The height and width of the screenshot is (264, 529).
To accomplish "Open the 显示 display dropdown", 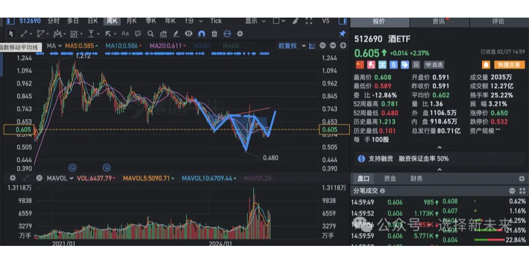I will coord(254,21).
